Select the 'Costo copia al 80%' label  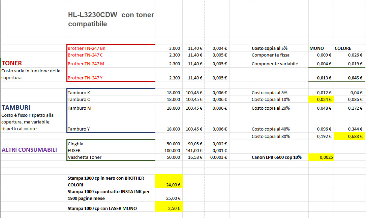coord(280,136)
